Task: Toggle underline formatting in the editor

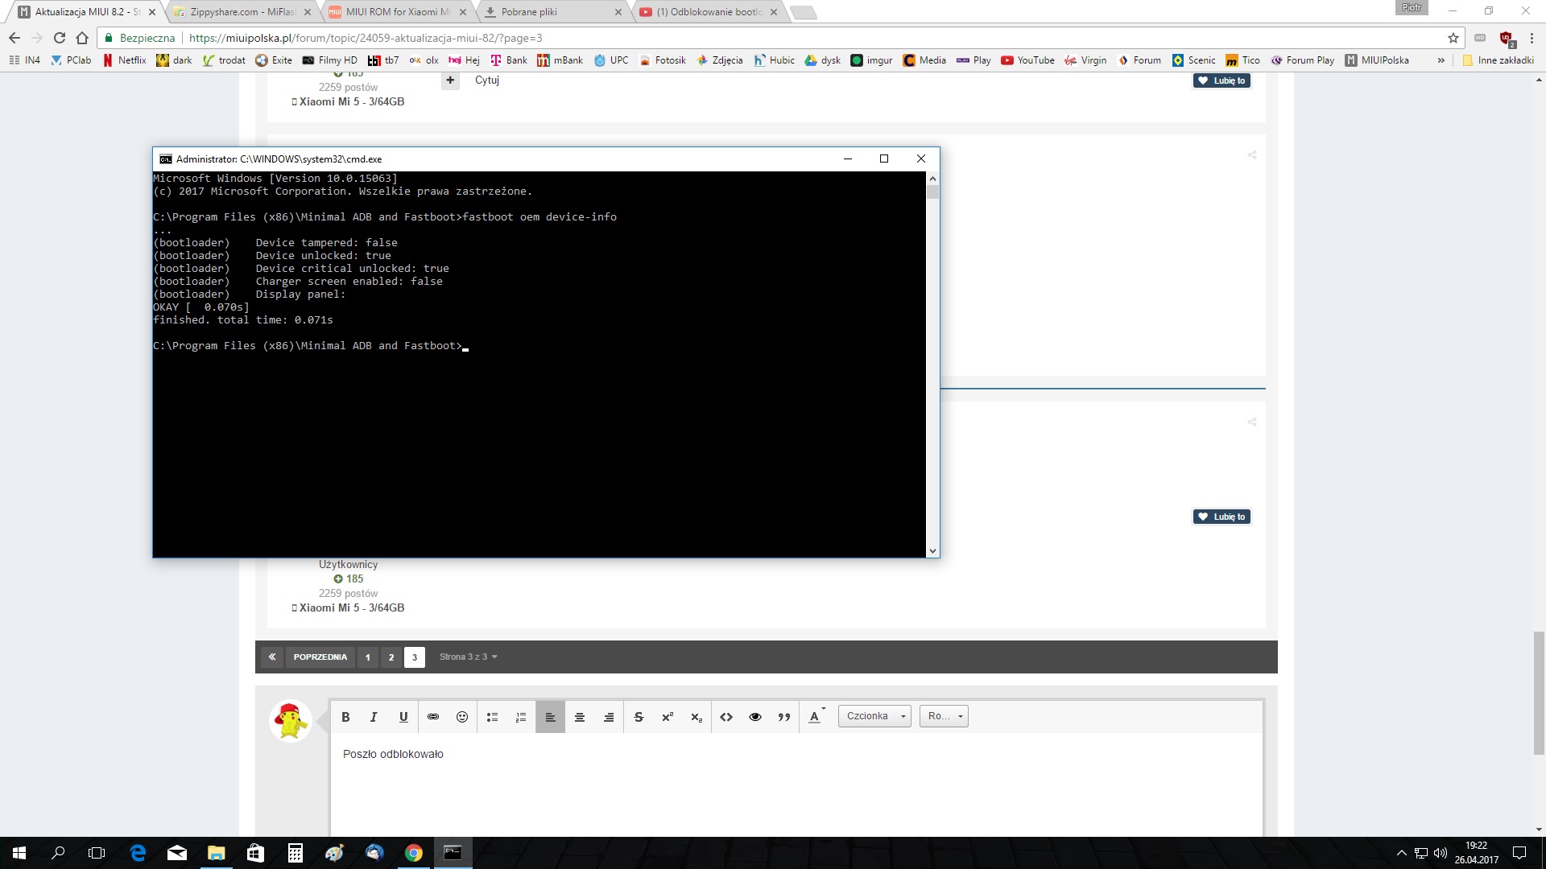Action: tap(403, 717)
